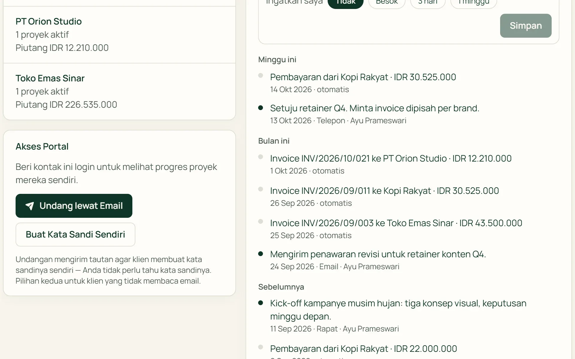
Task: Open the PT Orion Studio client row
Action: point(119,35)
